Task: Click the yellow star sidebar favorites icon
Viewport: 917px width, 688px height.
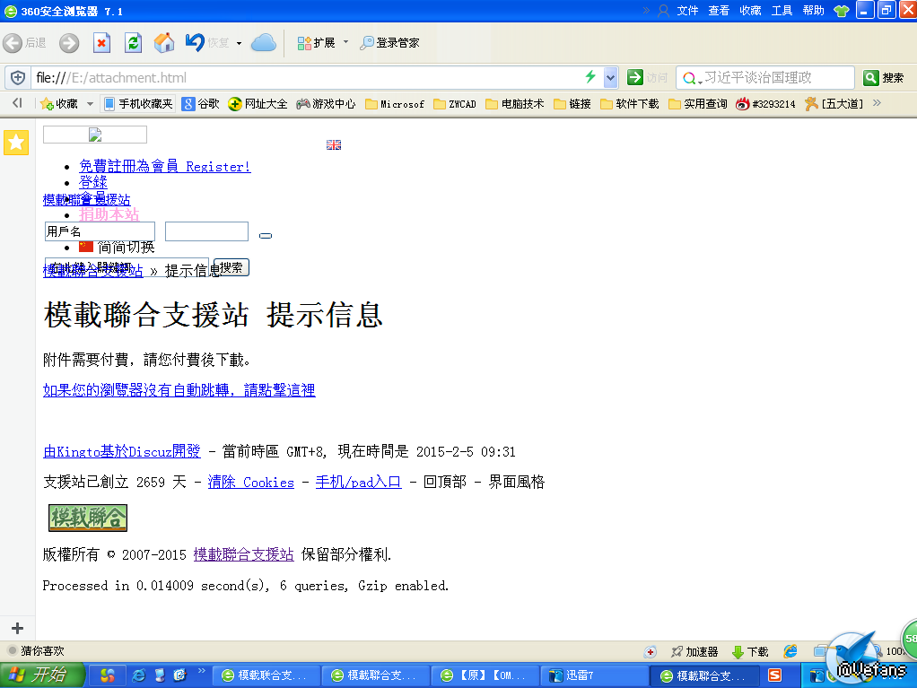Action: 16,142
